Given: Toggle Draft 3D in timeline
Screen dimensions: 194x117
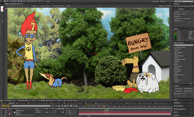Looking at the screenshot, I should tap(59, 106).
